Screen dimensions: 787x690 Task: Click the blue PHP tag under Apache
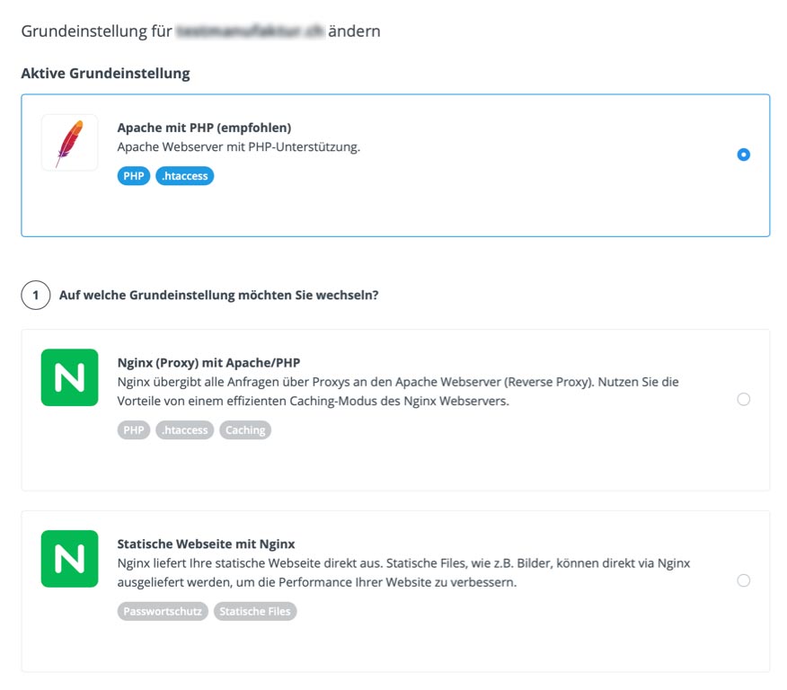tap(134, 176)
